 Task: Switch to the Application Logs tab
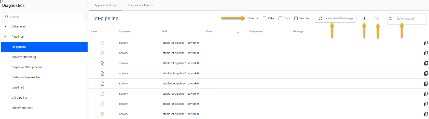(105, 5)
